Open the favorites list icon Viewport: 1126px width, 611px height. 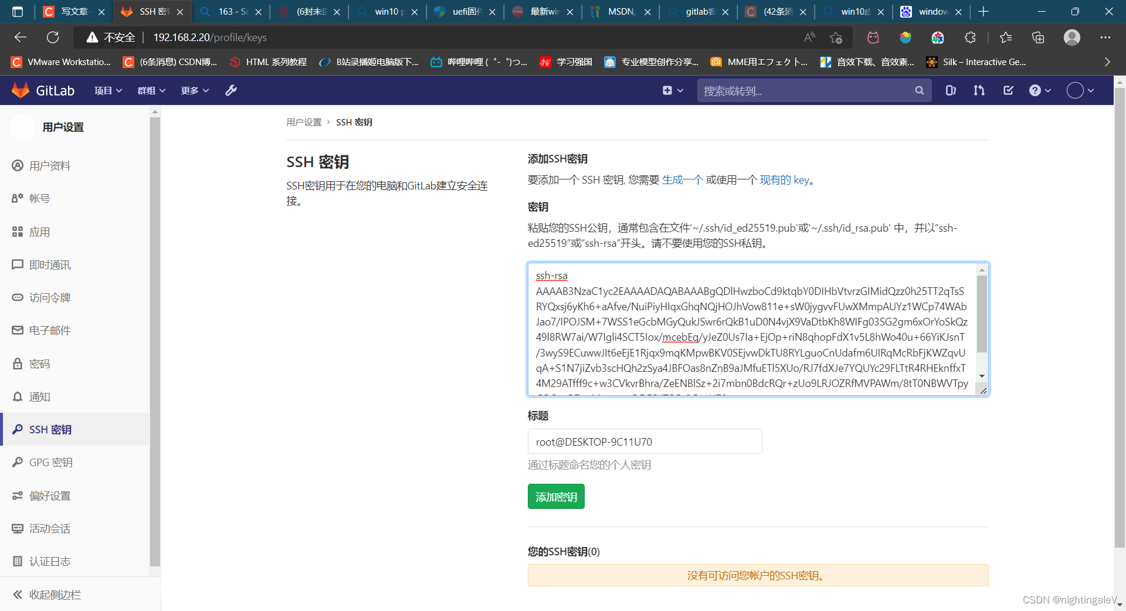pyautogui.click(x=1006, y=38)
